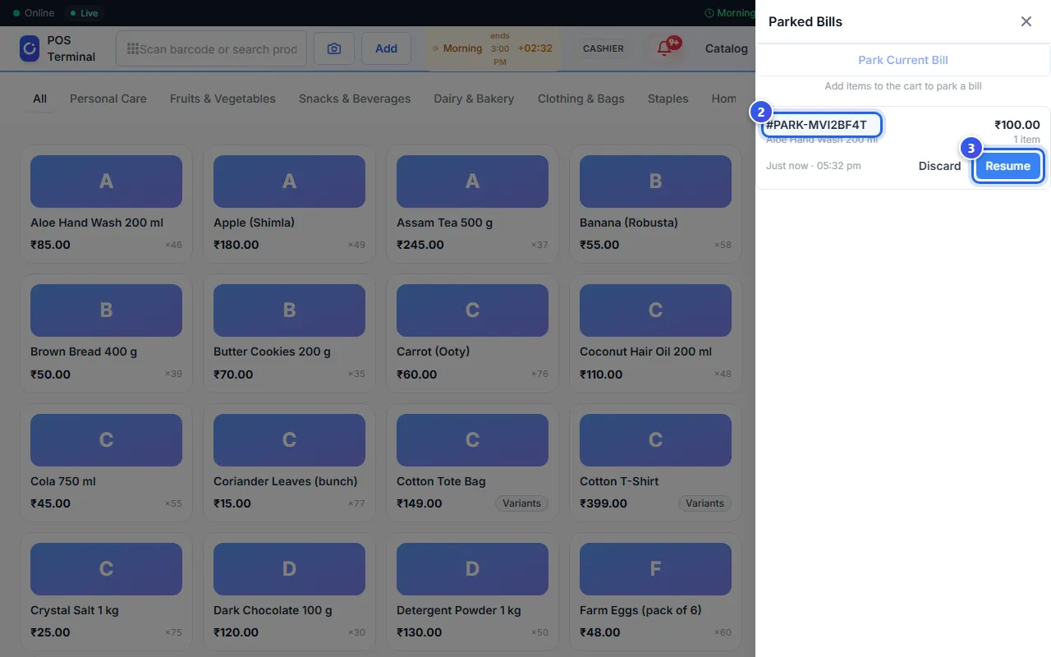Click the ₹100.00 parked bill amount
Viewport: 1051px width, 657px height.
pyautogui.click(x=1017, y=125)
